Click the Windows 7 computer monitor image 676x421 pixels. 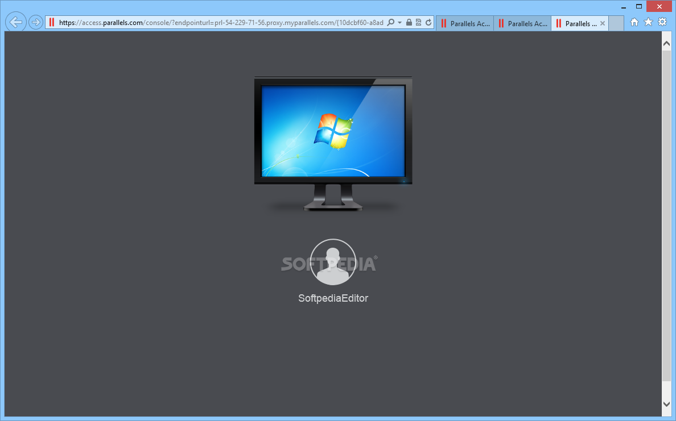333,144
